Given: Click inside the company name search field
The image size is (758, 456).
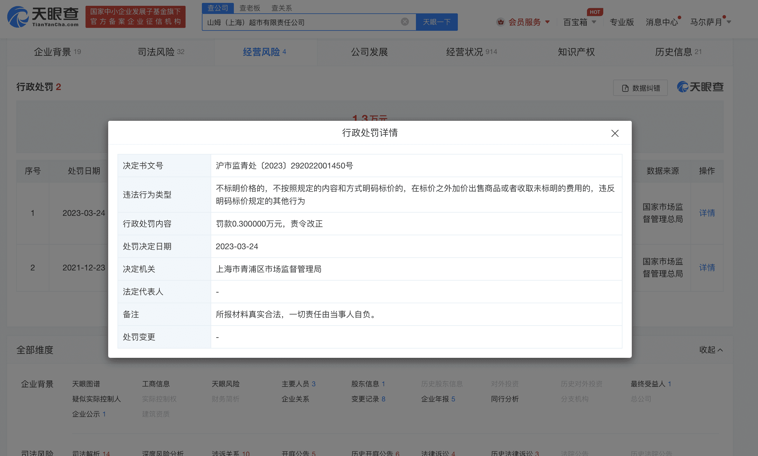Looking at the screenshot, I should (x=301, y=22).
